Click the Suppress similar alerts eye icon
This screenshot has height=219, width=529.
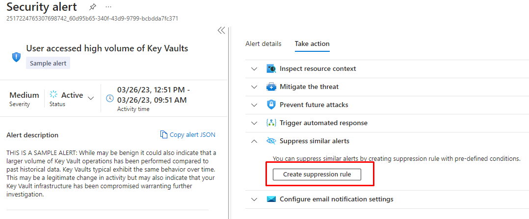click(x=271, y=141)
